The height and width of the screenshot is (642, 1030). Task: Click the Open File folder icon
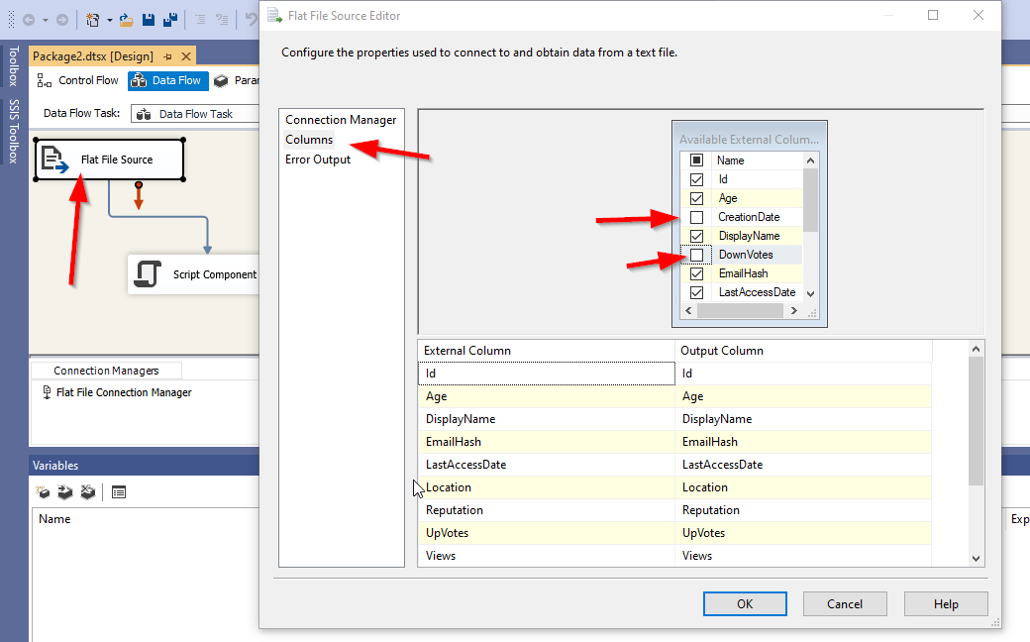[126, 20]
